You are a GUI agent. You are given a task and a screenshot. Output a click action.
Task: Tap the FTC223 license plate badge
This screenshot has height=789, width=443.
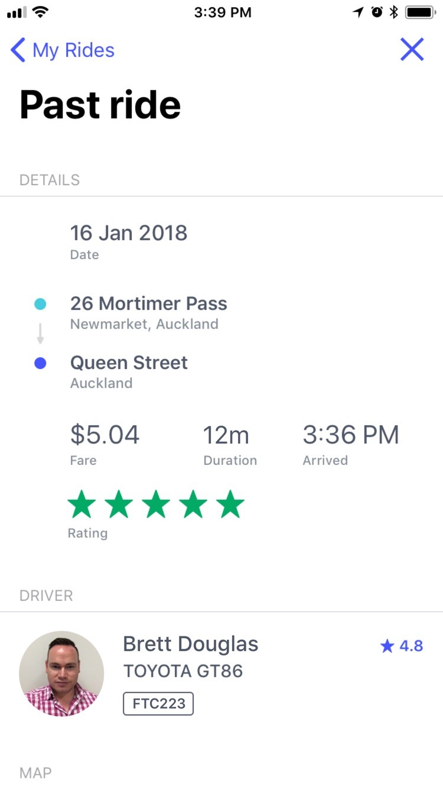coord(158,704)
